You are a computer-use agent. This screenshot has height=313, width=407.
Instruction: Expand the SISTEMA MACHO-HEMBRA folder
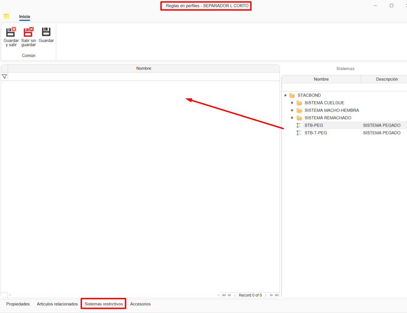292,110
